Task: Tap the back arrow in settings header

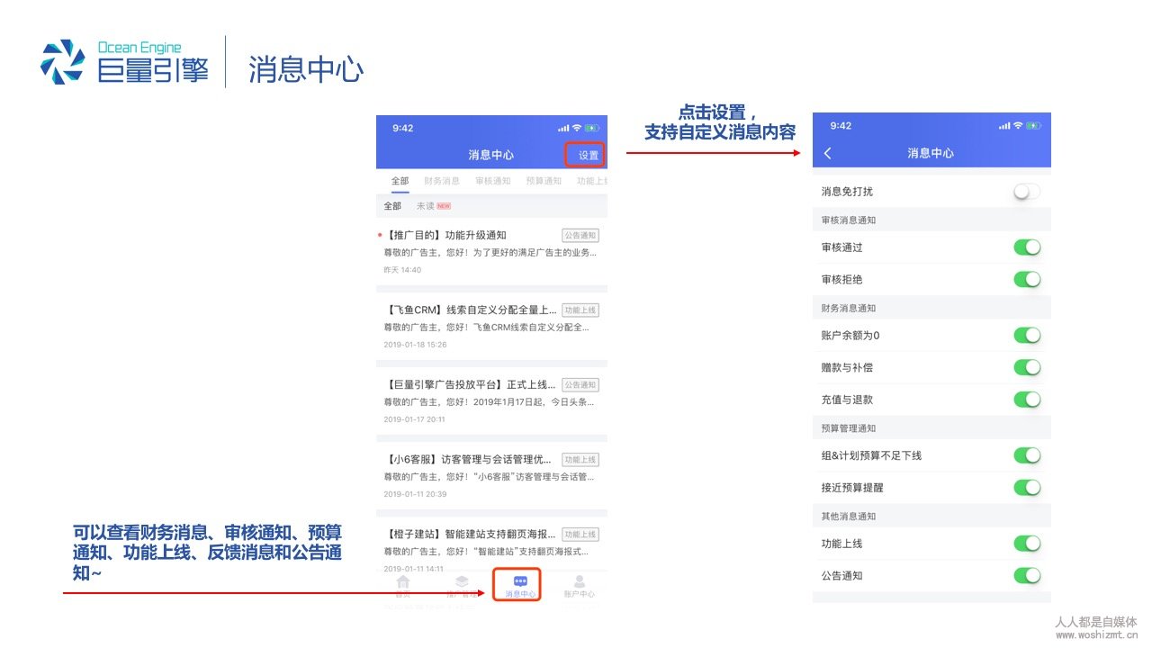Action: (x=828, y=154)
